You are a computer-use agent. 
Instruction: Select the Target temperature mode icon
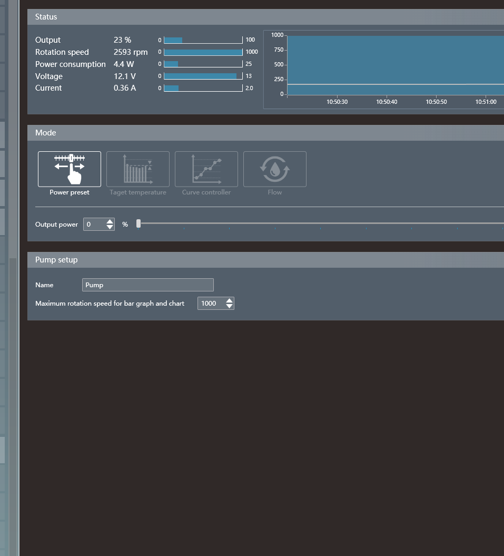pyautogui.click(x=138, y=169)
